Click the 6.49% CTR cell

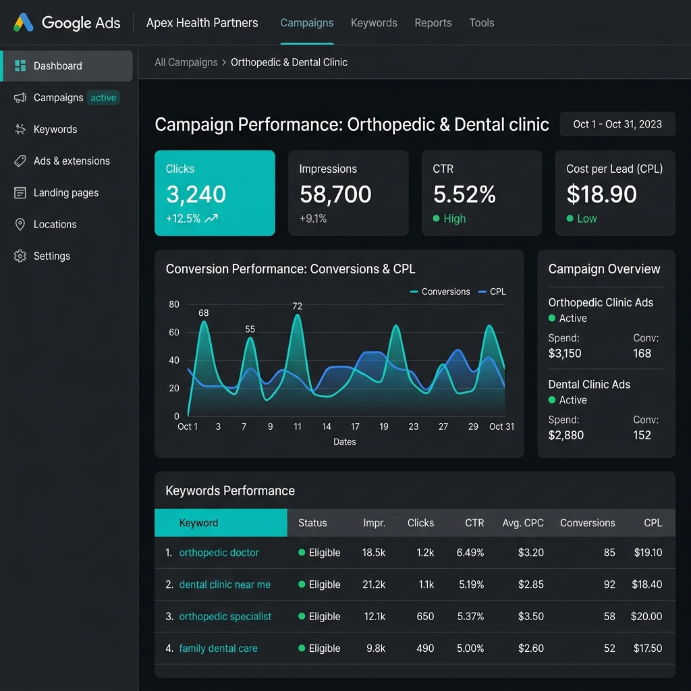[470, 553]
